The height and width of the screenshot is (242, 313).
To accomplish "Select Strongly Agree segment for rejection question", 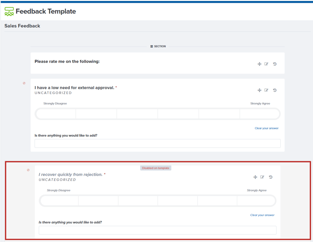I will point(256,201).
